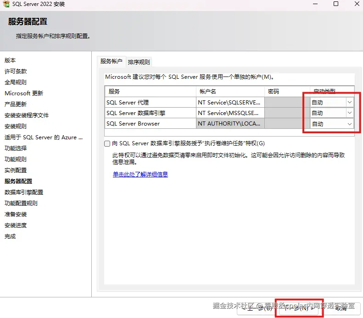363x318 pixels.
Task: Select the 安装进度 step in sidebar
Action: click(x=16, y=225)
